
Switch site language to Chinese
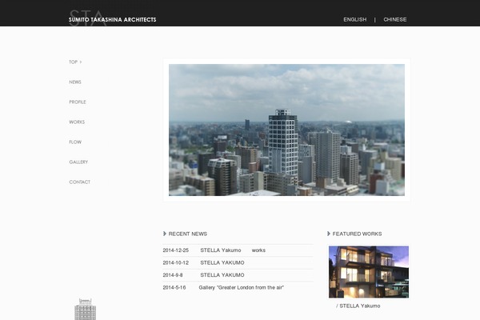tap(395, 19)
